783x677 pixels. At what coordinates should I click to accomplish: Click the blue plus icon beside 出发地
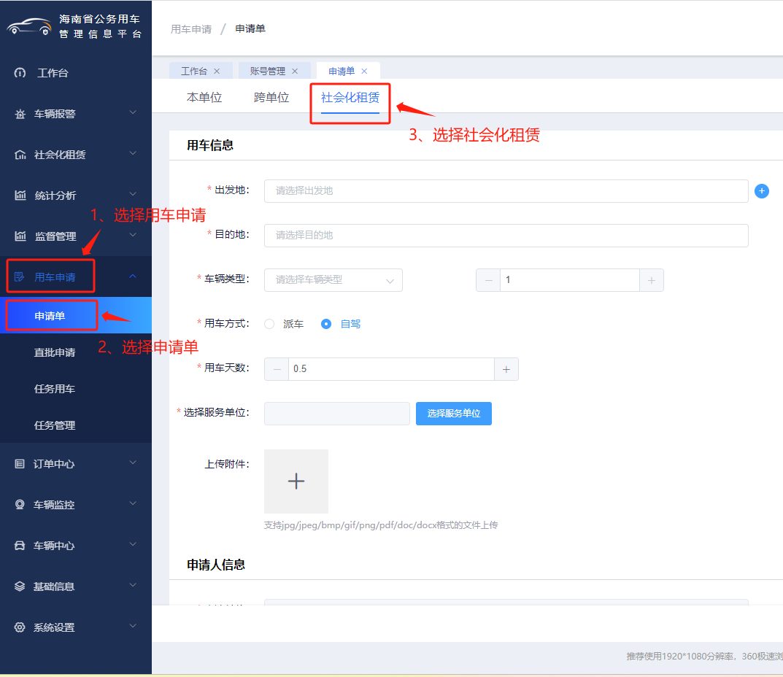pos(761,191)
